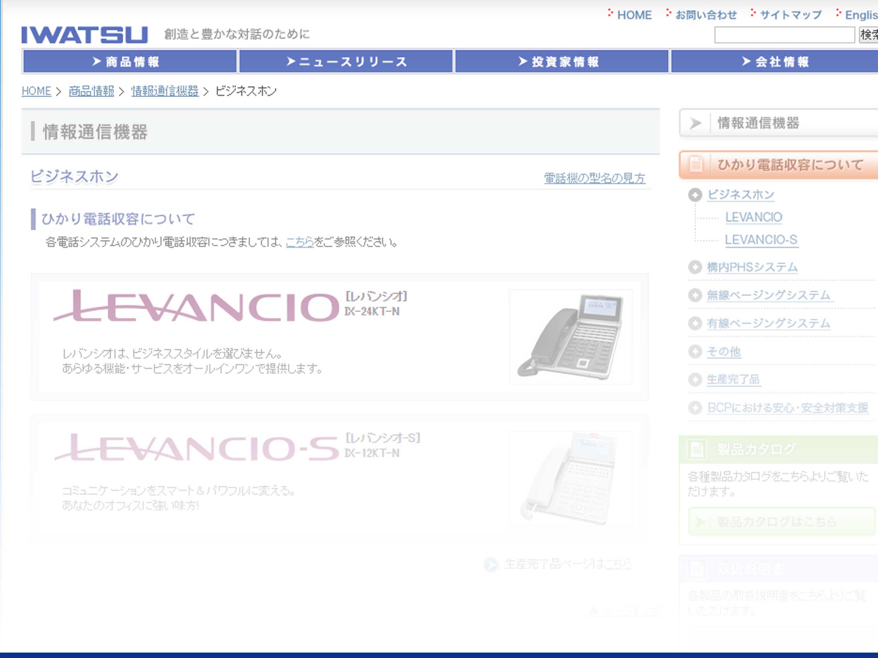Open the ニュースリリース navigation tab

pos(346,62)
